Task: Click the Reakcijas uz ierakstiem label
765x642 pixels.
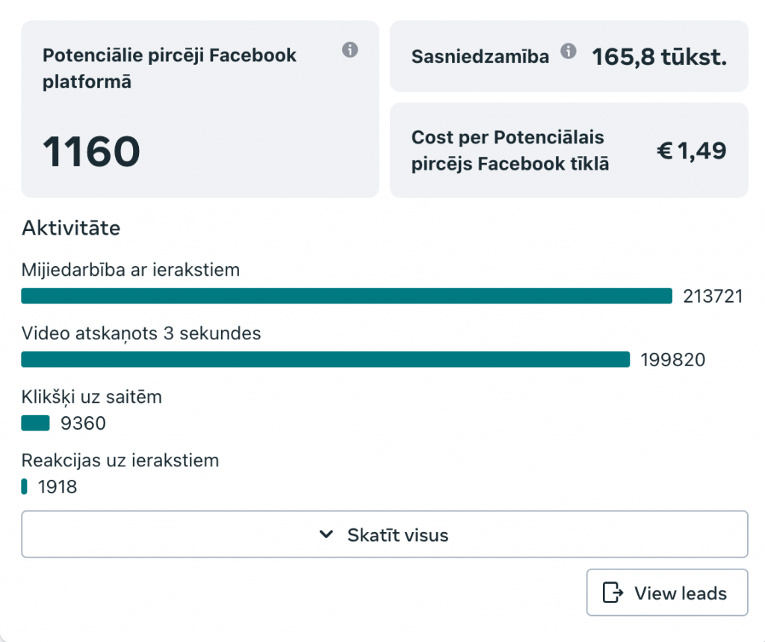Action: (x=120, y=460)
